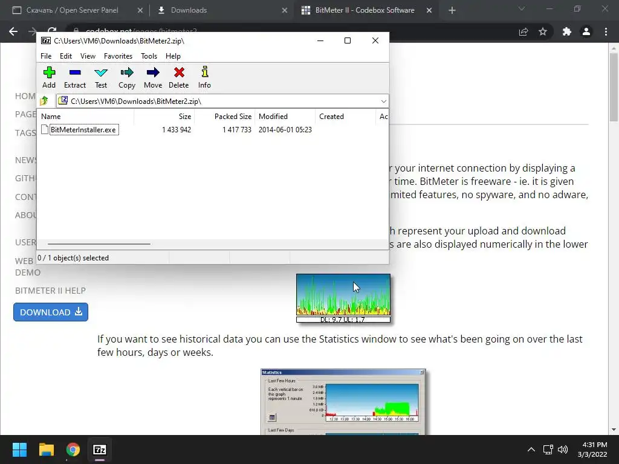
Task: Open the Tools menu
Action: (149, 56)
